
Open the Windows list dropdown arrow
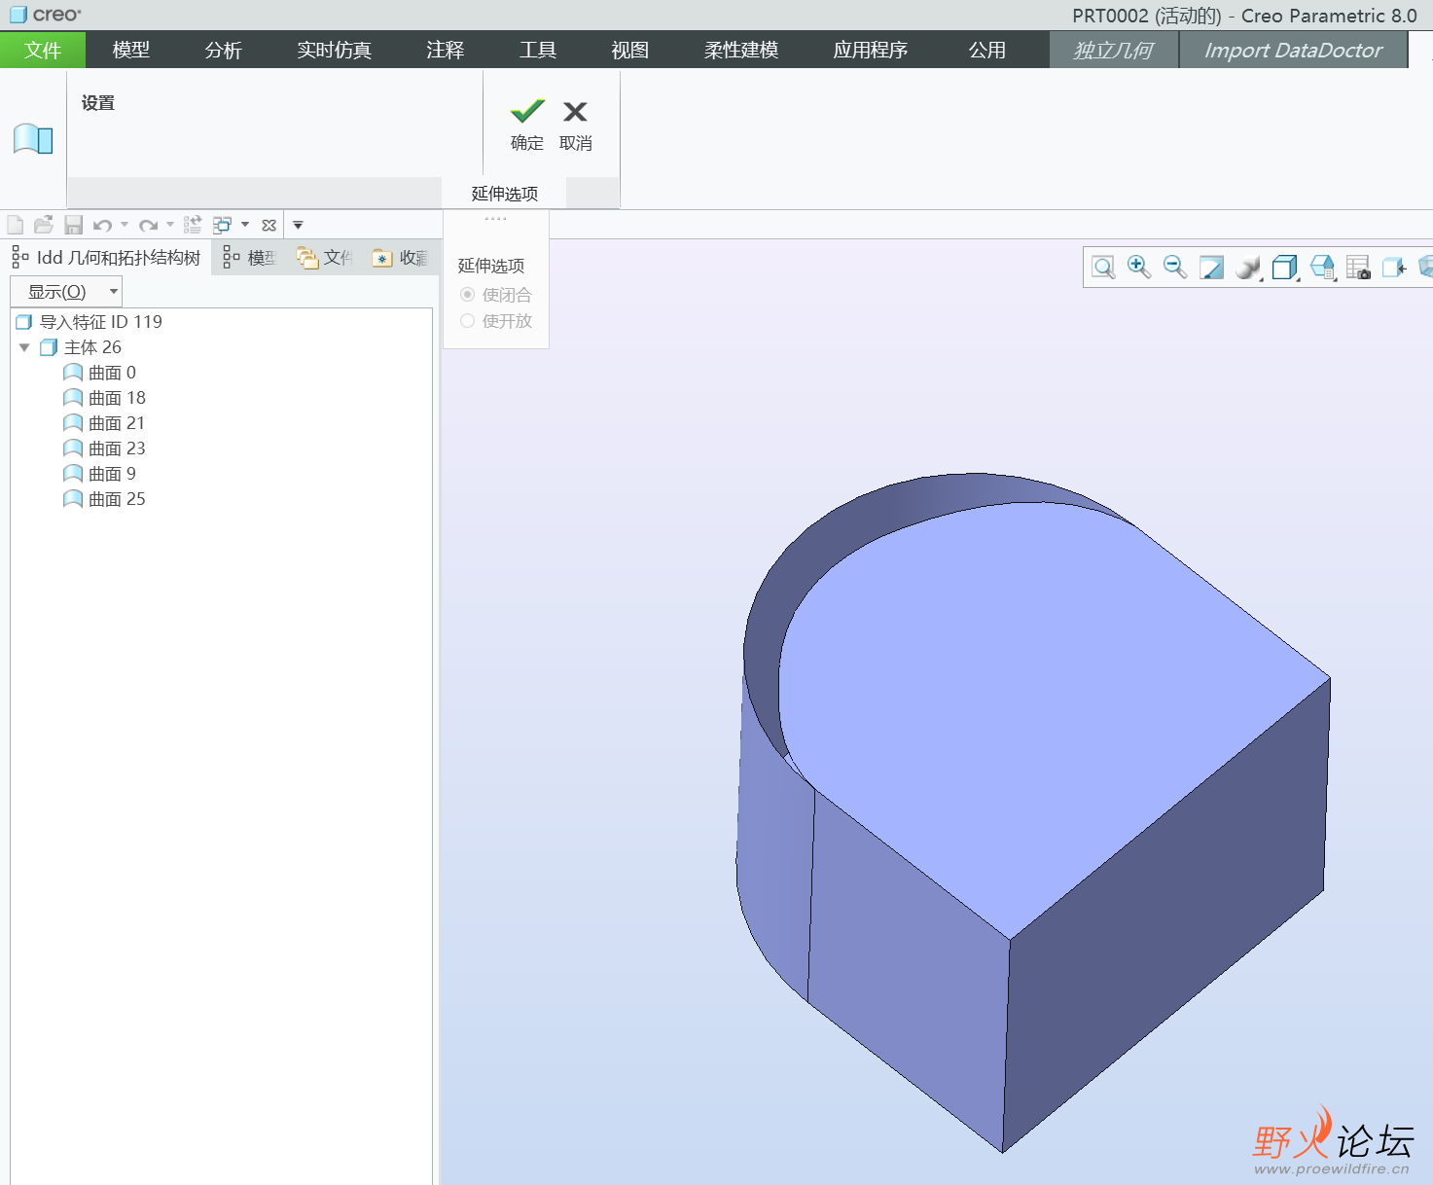click(245, 225)
